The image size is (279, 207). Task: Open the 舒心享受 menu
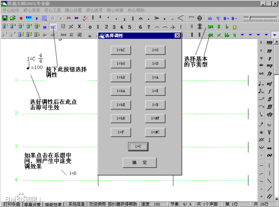32,10
